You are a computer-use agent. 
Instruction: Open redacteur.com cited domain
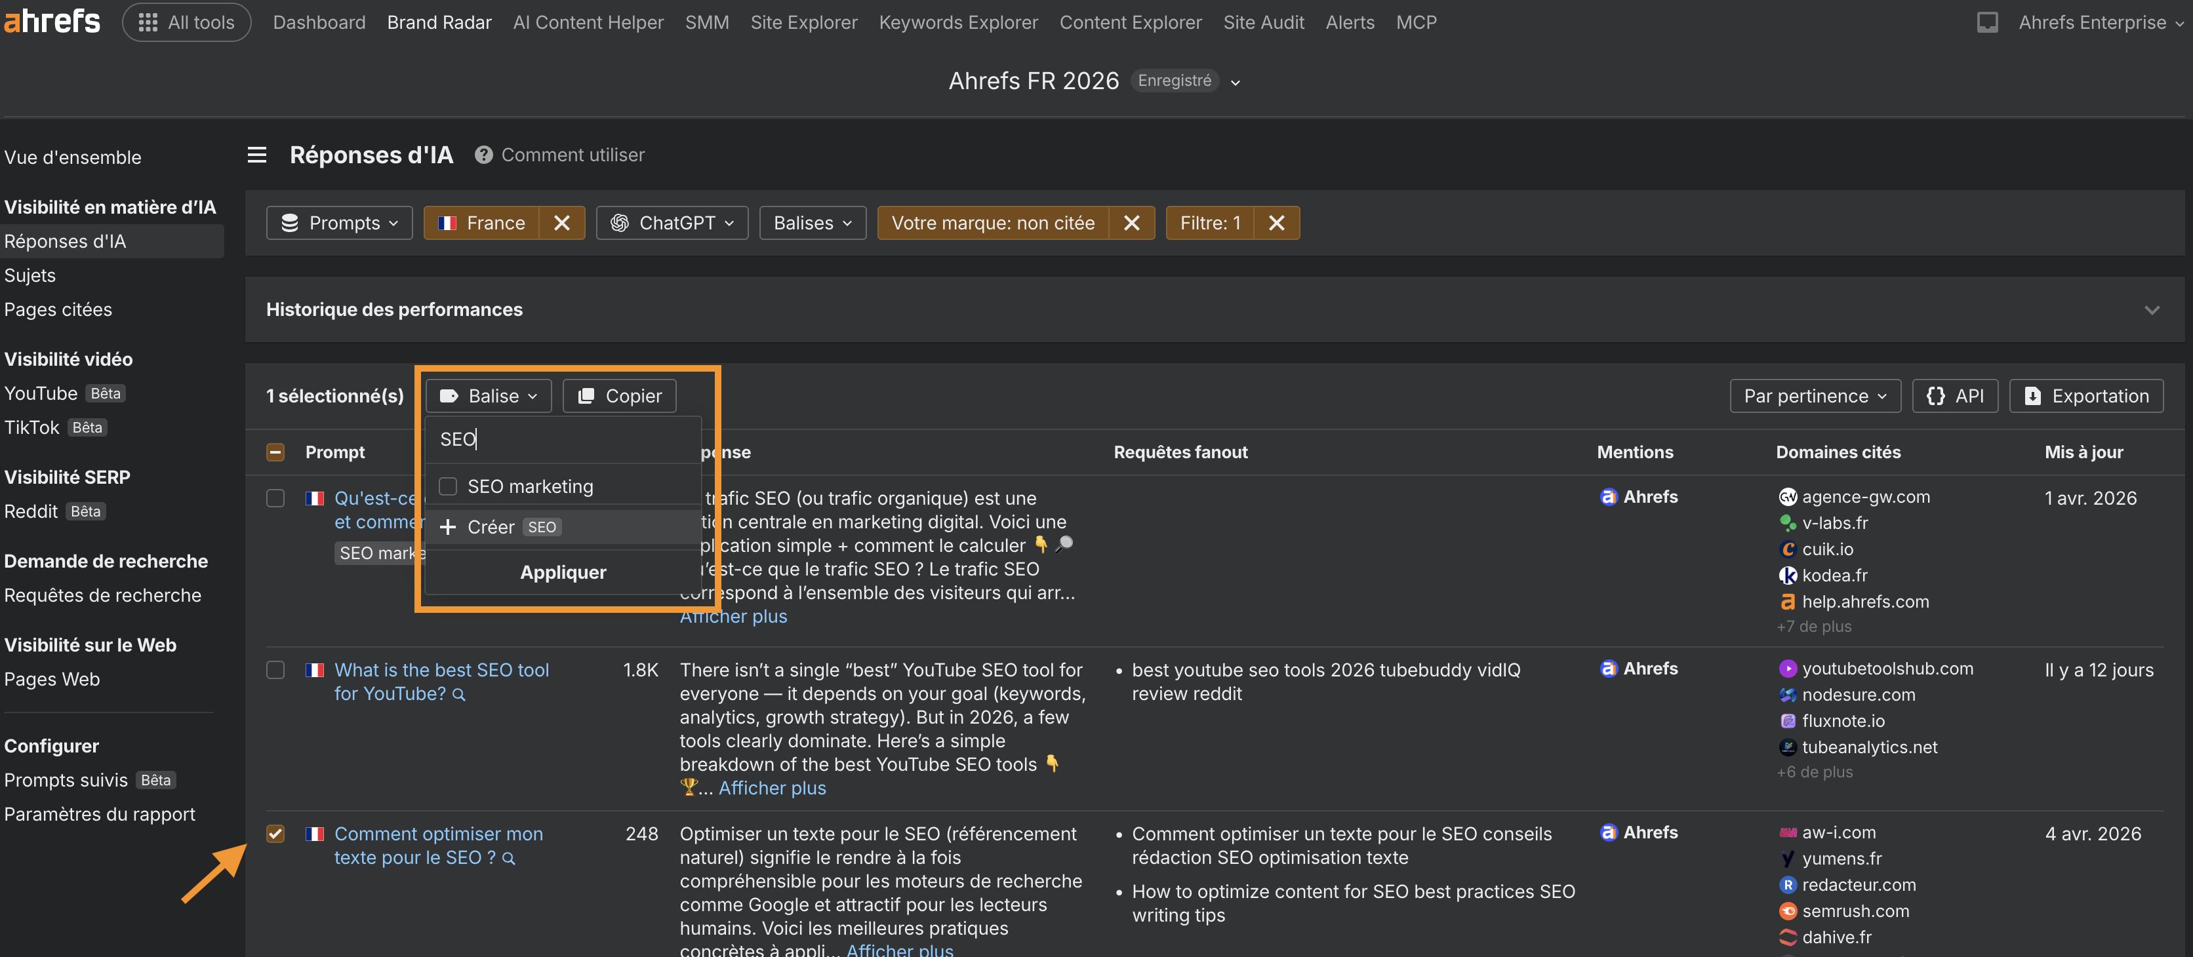1859,885
